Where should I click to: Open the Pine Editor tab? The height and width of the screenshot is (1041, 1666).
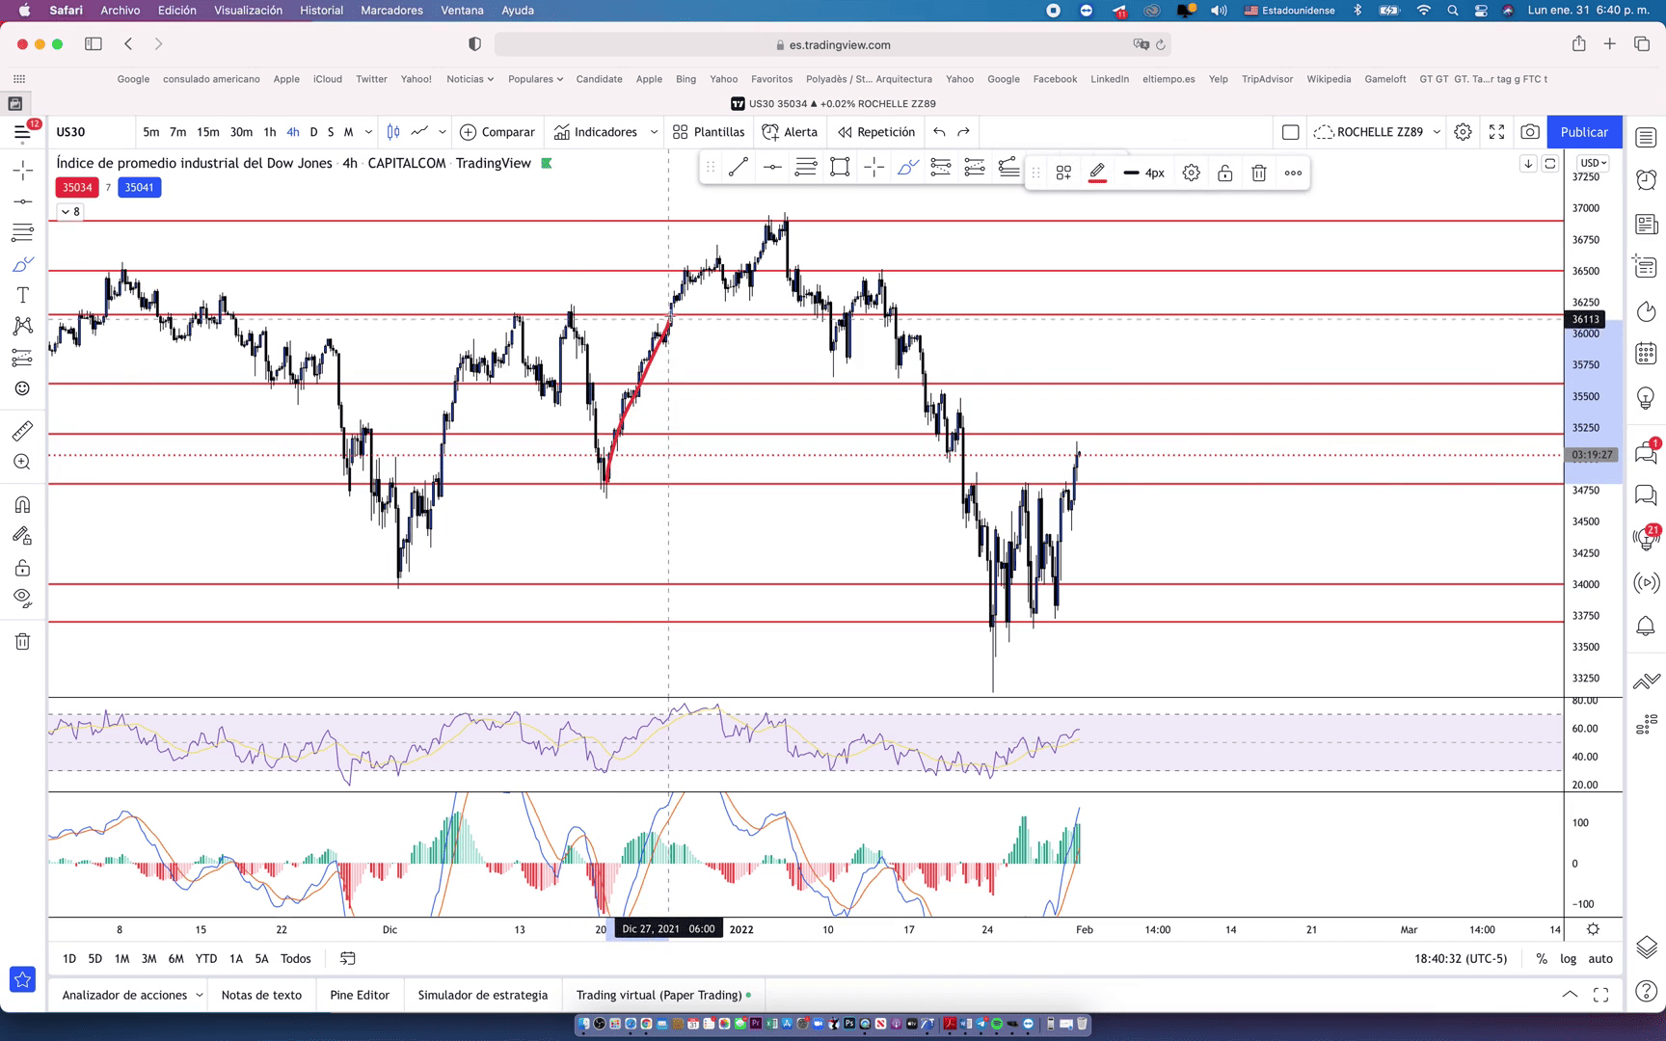[x=360, y=995]
